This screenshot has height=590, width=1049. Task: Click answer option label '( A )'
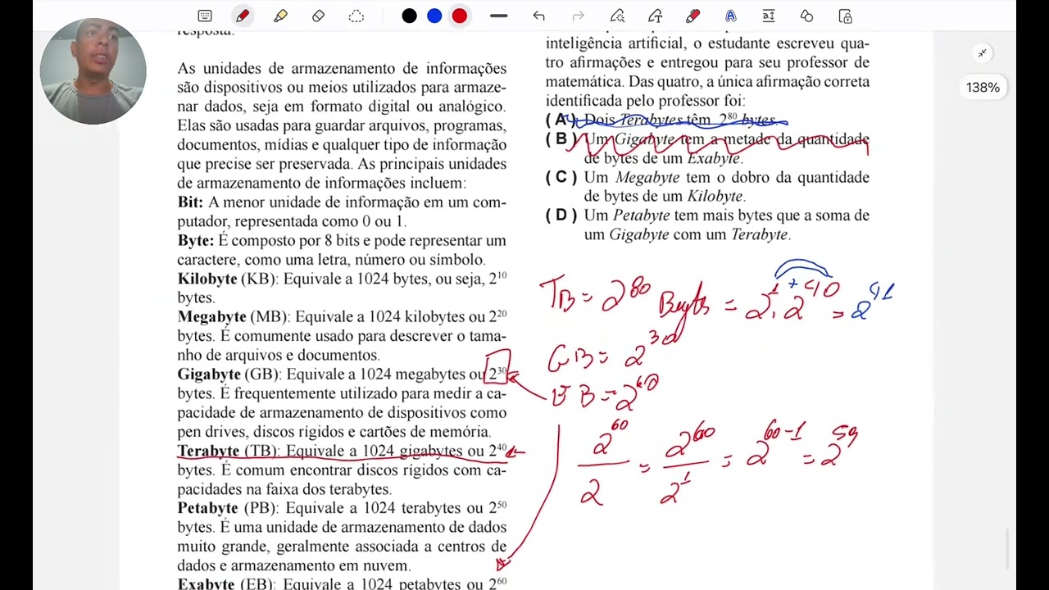[561, 120]
